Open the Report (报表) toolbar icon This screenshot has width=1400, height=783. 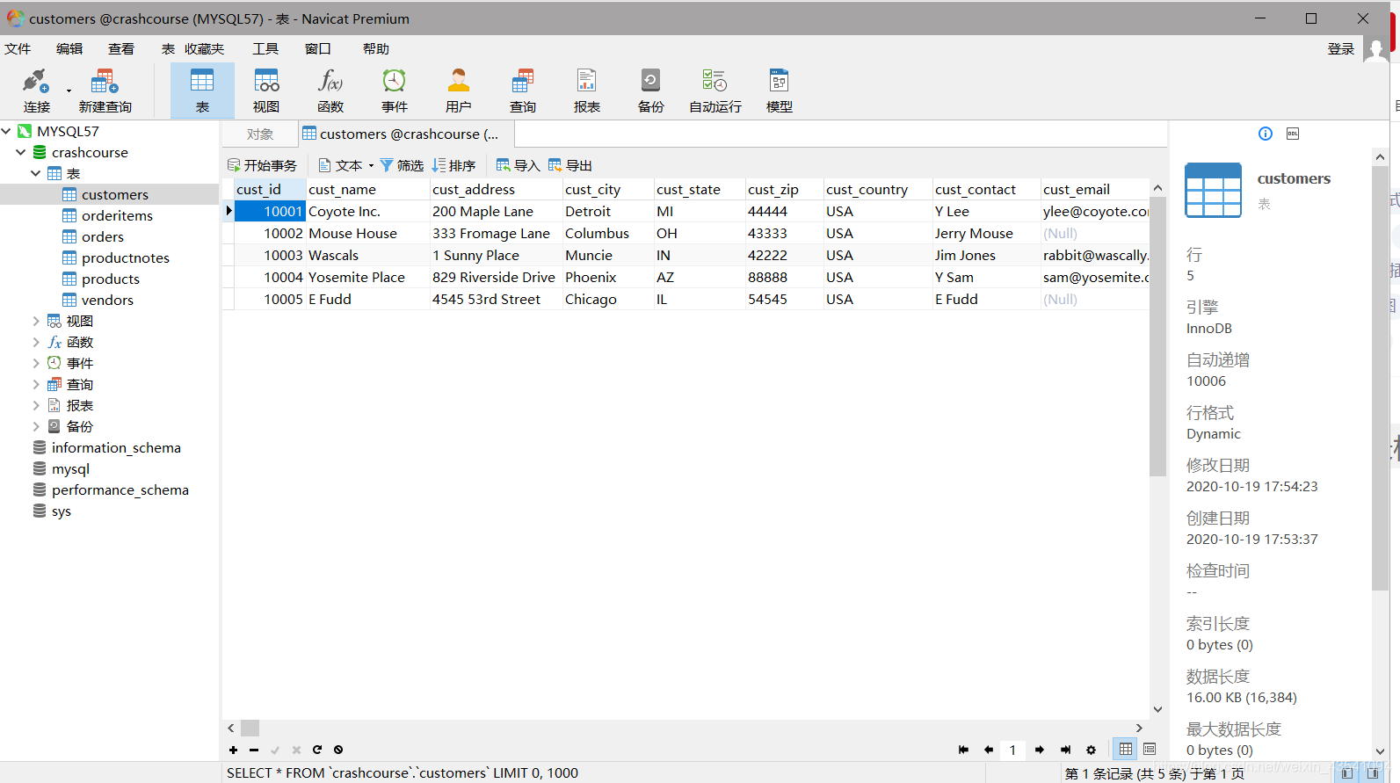[x=587, y=91]
